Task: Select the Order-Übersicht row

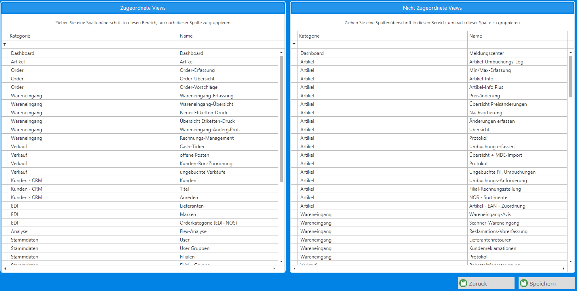Action: click(140, 79)
